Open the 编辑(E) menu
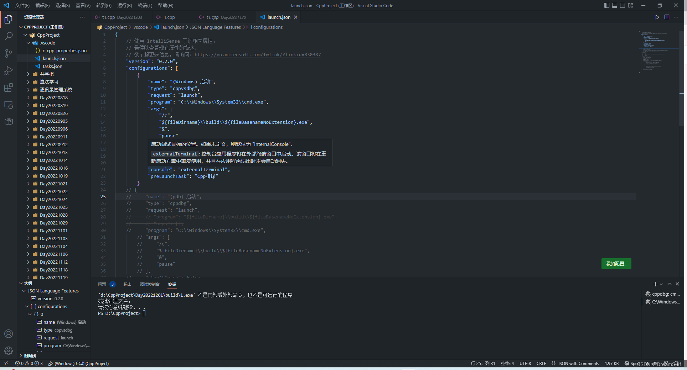The height and width of the screenshot is (370, 687). pos(42,5)
